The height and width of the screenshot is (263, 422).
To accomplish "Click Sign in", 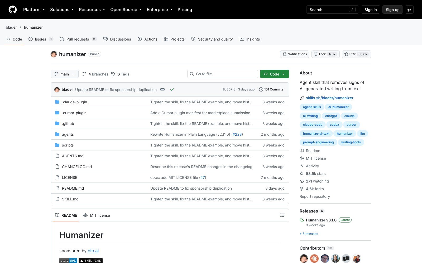I will [x=371, y=9].
